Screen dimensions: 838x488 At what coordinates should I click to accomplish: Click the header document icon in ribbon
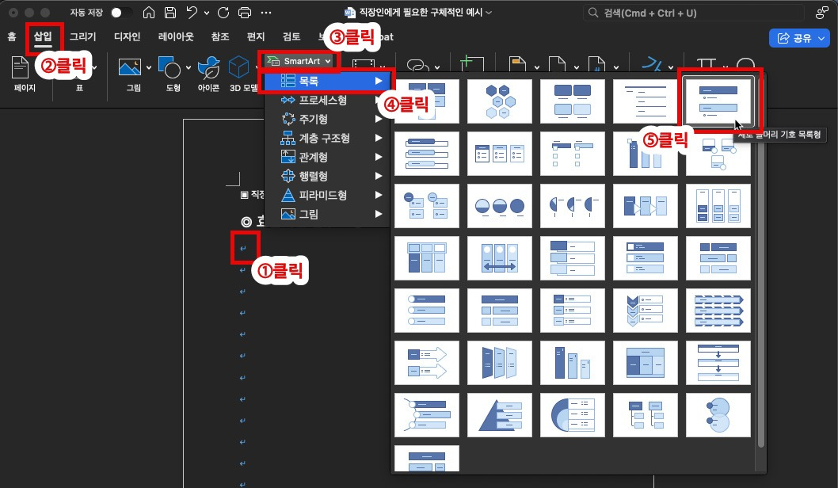(517, 64)
